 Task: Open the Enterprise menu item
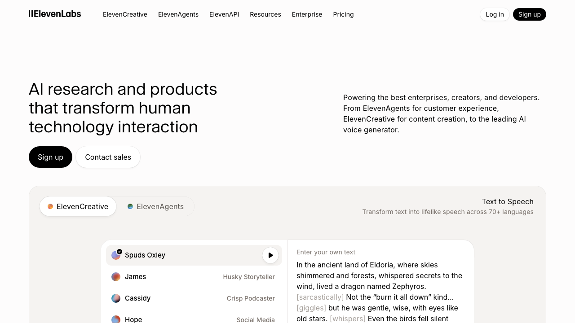[x=307, y=14]
